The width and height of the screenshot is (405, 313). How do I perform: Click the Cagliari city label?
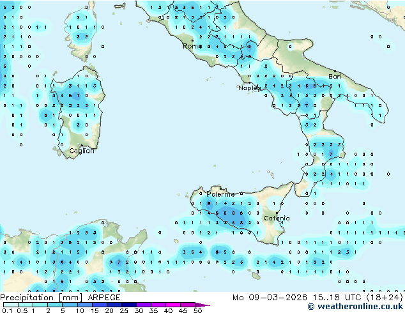pos(82,151)
